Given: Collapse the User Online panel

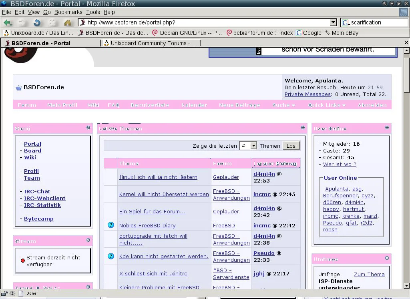Looking at the screenshot, I should (387, 128).
